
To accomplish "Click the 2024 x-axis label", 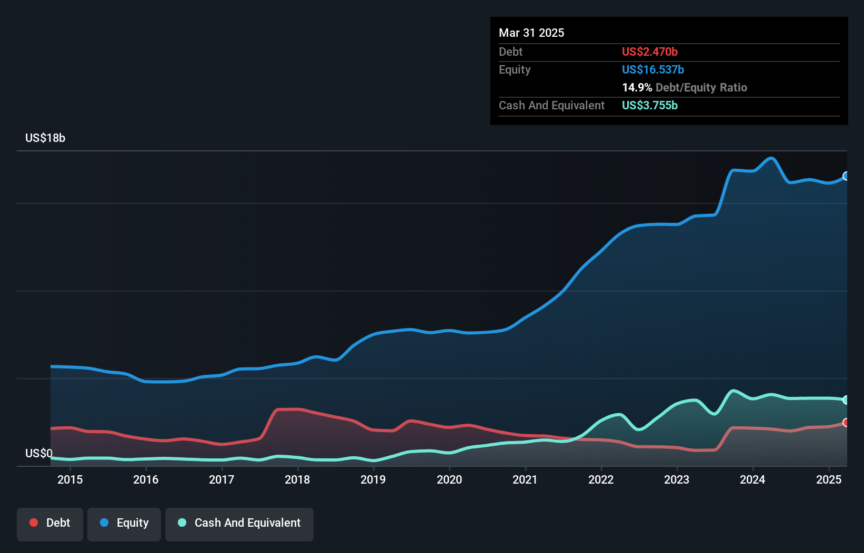I will (752, 479).
